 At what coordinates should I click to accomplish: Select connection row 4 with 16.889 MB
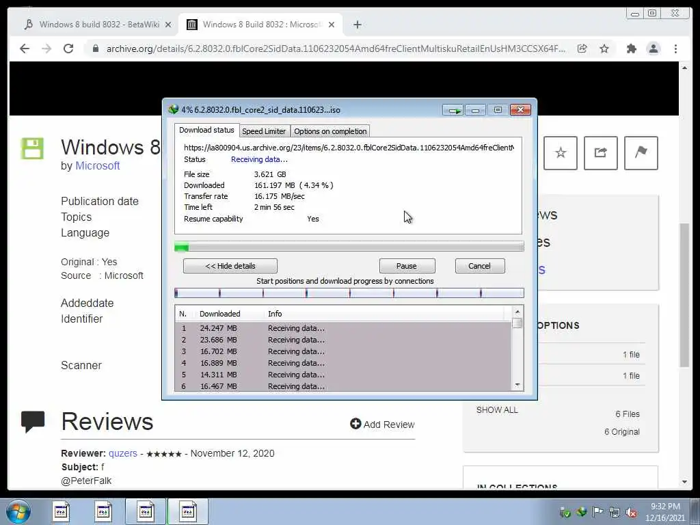(343, 363)
